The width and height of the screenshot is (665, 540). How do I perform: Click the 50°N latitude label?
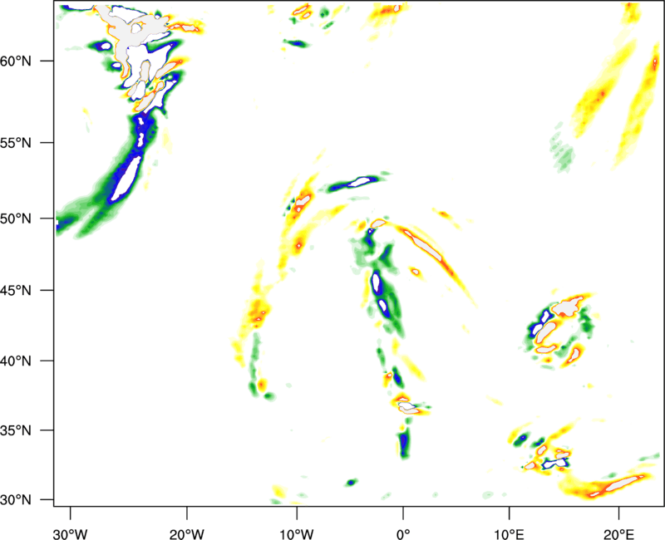tap(16, 218)
